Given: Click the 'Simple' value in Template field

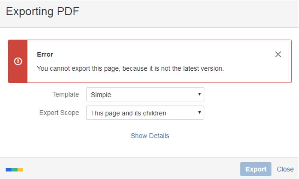Looking at the screenshot, I should 101,95.
